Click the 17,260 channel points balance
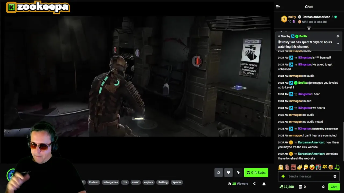Image resolution: width=344 pixels, height=193 pixels. point(287,187)
